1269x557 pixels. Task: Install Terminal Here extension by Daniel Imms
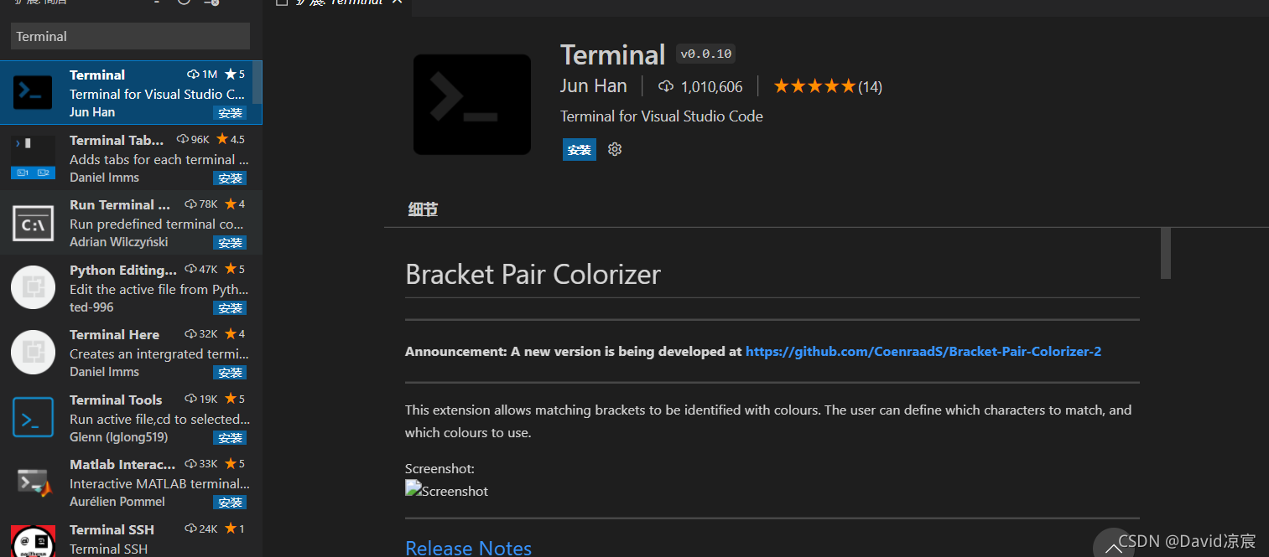pos(229,373)
